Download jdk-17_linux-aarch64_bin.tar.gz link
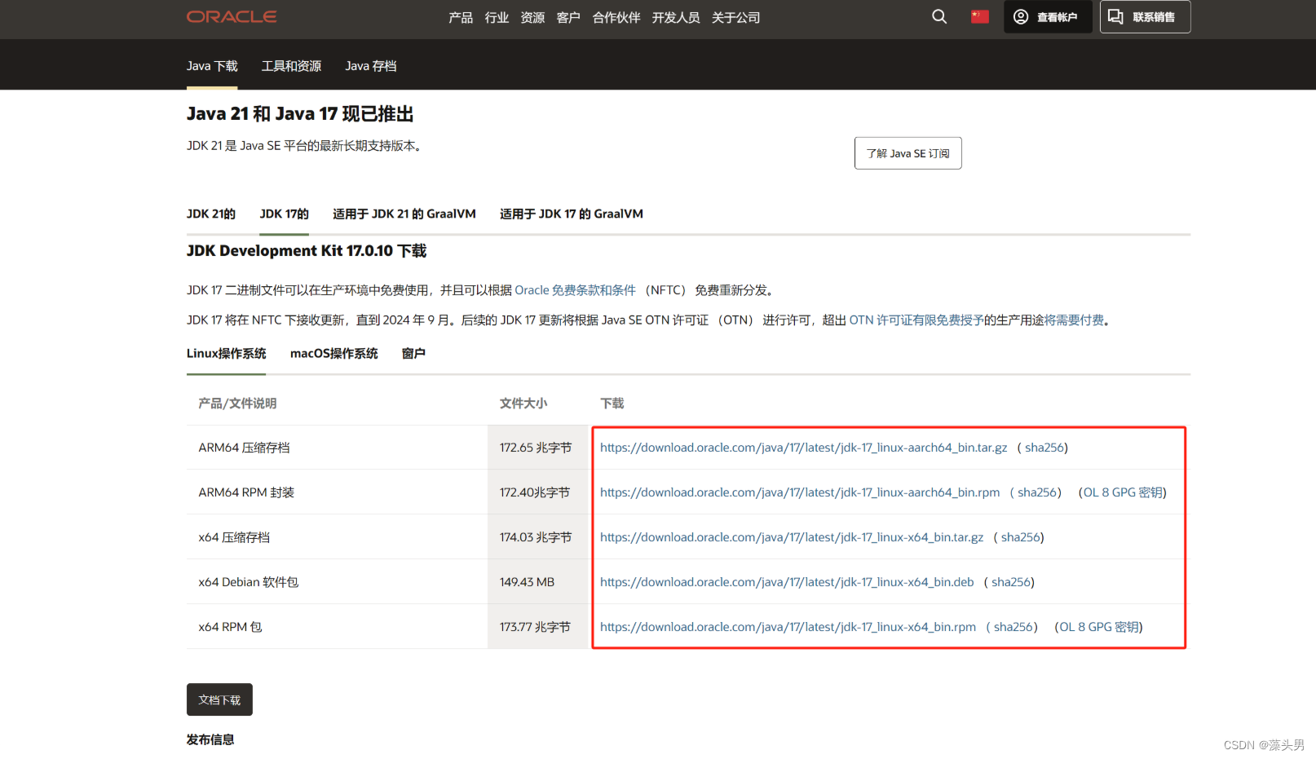Viewport: 1316px width, 759px height. tap(804, 448)
